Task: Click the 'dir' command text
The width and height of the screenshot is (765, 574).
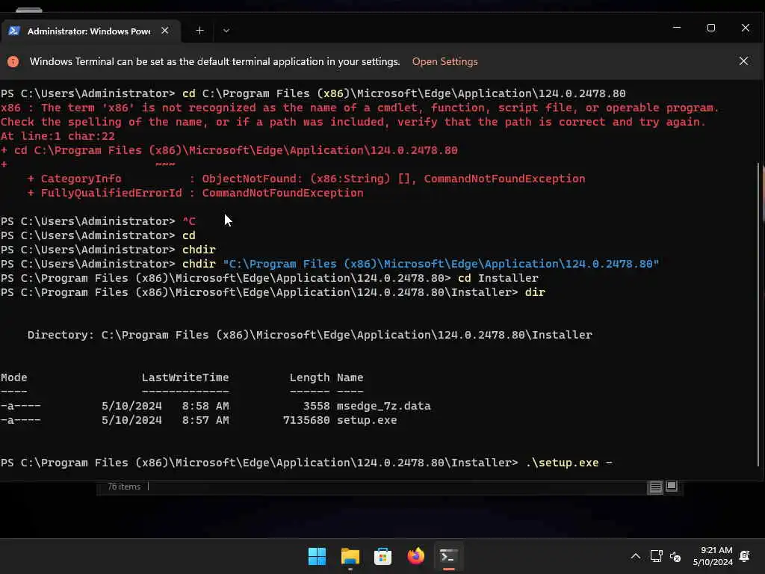Action: coord(535,292)
